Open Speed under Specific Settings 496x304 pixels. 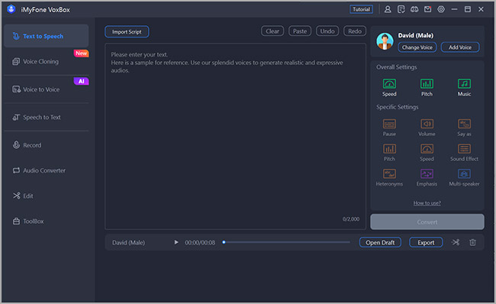(427, 152)
